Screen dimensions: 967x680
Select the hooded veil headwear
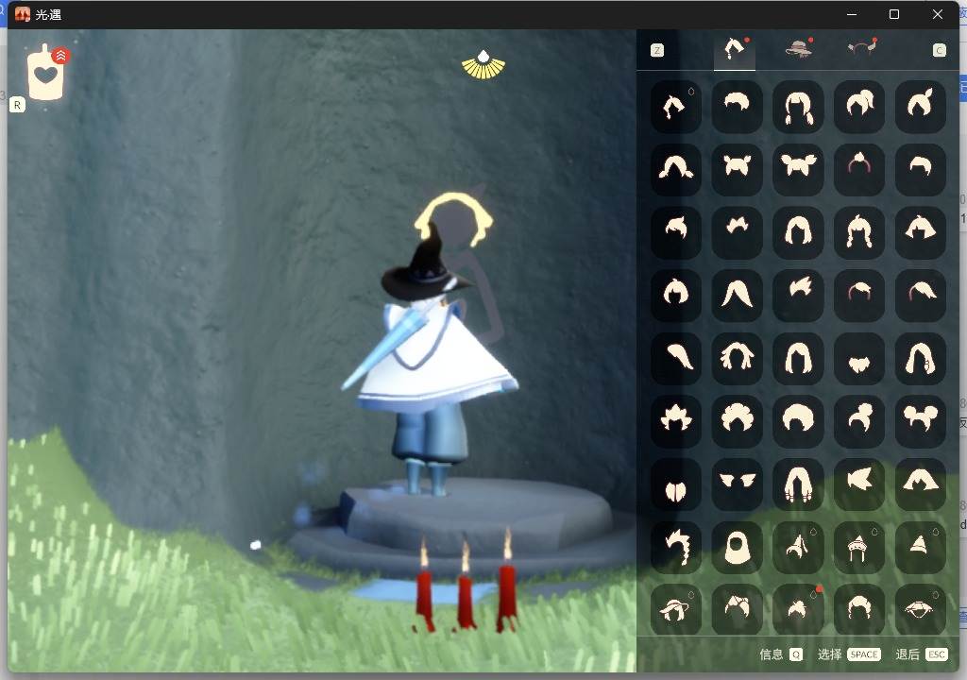point(737,548)
